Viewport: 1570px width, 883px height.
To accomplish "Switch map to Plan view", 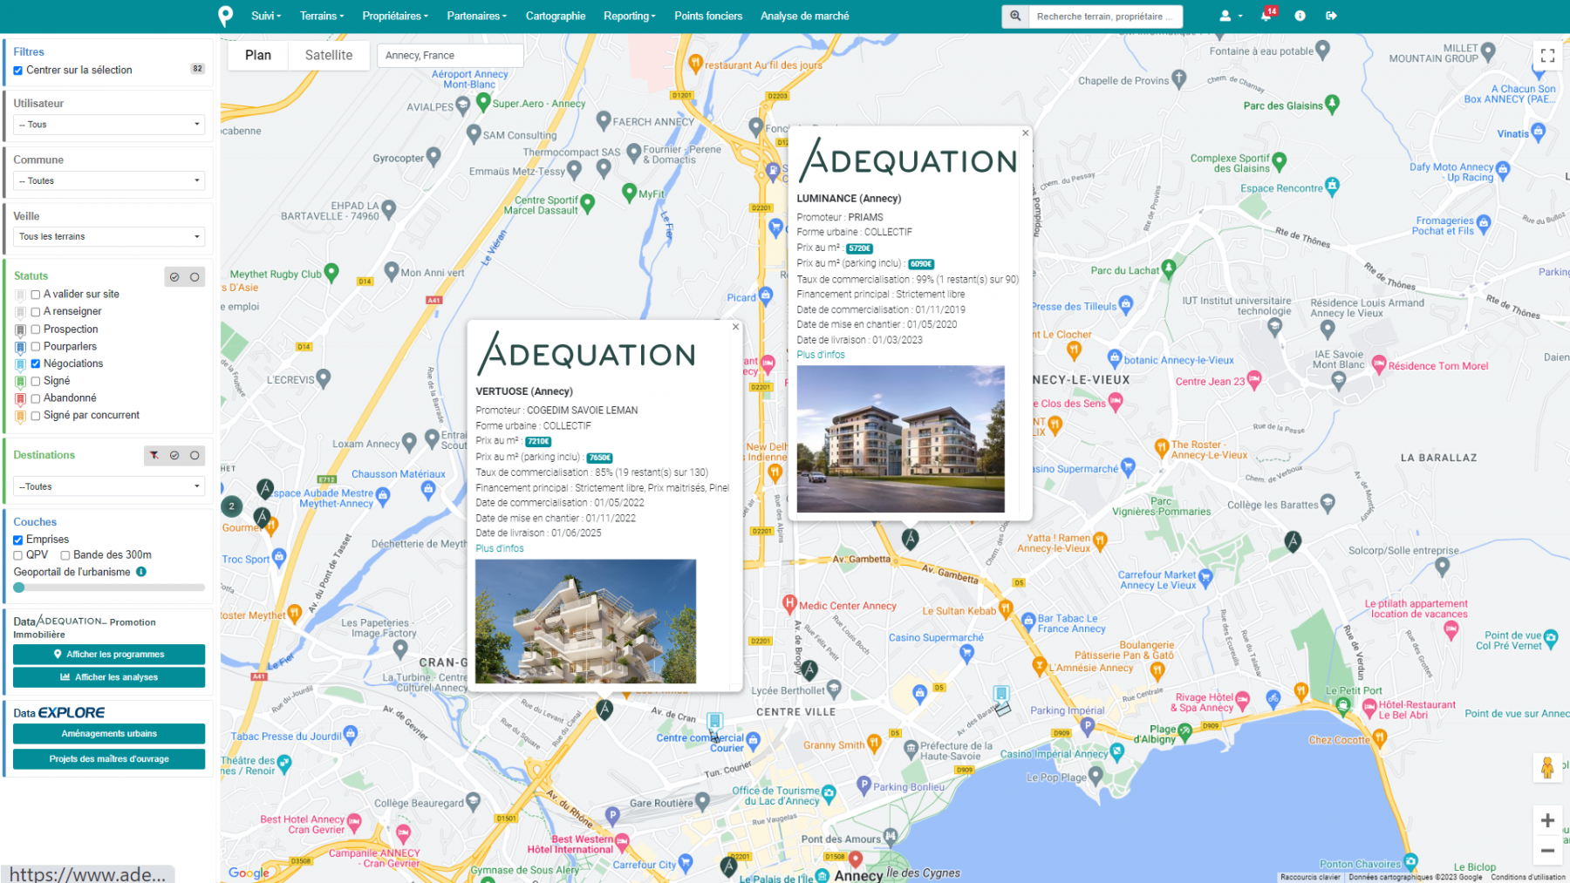I will [258, 55].
